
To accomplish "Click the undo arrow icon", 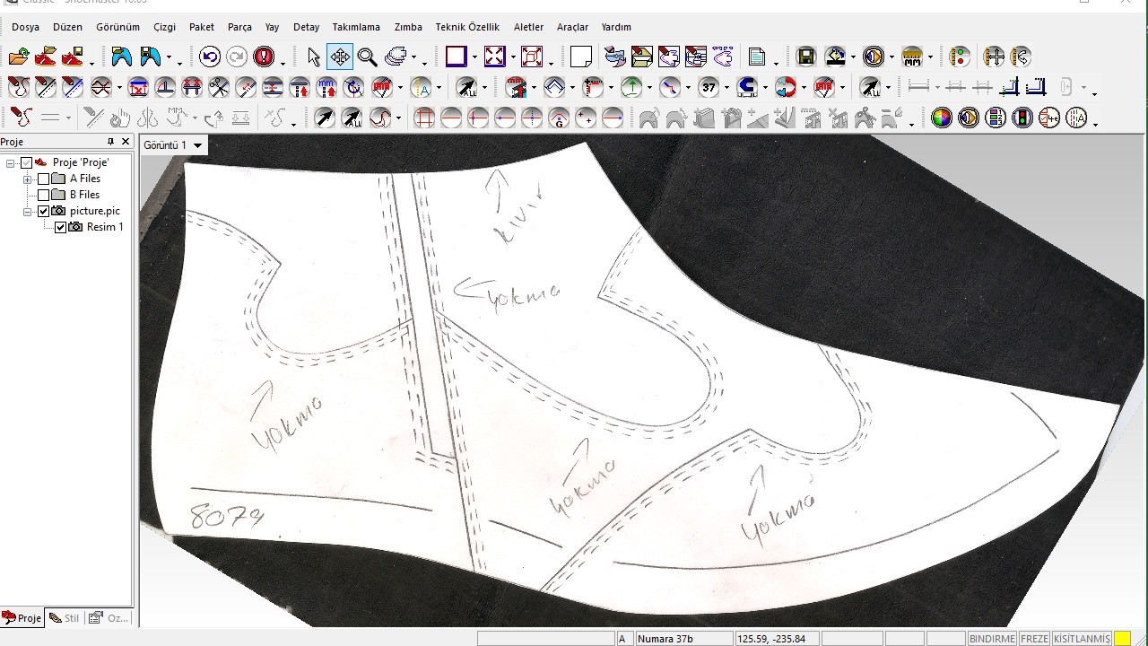I will [210, 57].
